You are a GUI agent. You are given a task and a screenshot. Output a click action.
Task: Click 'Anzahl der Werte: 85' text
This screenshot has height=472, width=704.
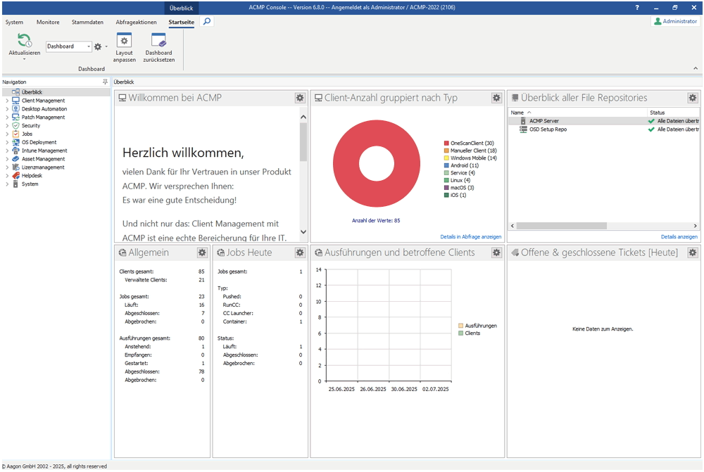click(x=376, y=220)
